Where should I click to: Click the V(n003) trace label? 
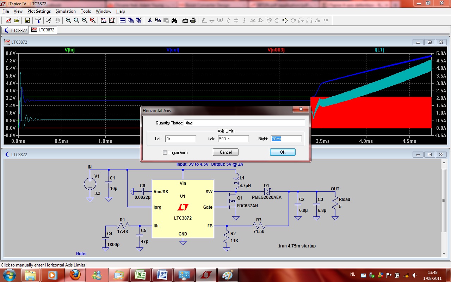(276, 50)
